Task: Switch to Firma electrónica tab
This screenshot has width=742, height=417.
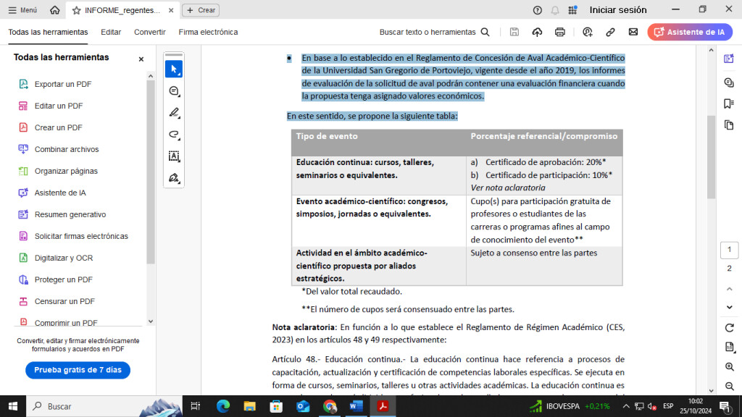Action: 208,32
